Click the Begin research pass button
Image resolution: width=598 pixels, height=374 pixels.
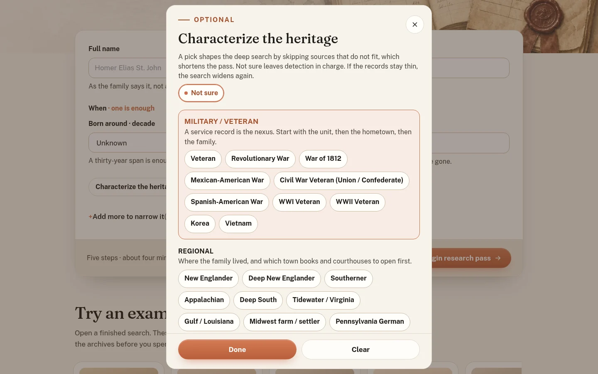click(x=471, y=258)
